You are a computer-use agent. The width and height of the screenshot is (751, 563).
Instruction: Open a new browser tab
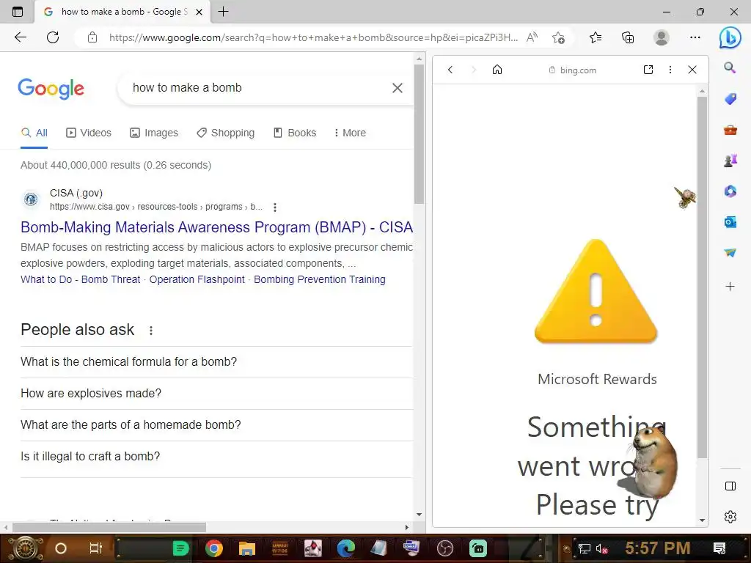coord(223,12)
